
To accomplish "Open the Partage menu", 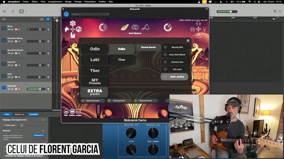I will 78,2.
